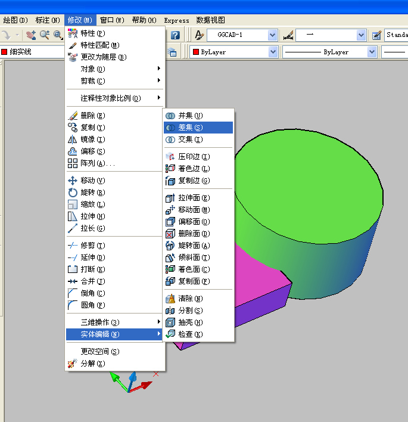This screenshot has width=408, height=422.
Task: Select 缩放 (Scale) command
Action: [115, 204]
